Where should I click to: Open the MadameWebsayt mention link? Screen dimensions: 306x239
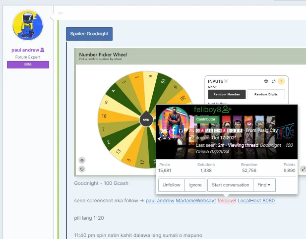(196, 200)
